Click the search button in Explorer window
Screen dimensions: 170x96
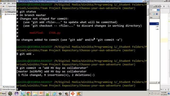158,10
